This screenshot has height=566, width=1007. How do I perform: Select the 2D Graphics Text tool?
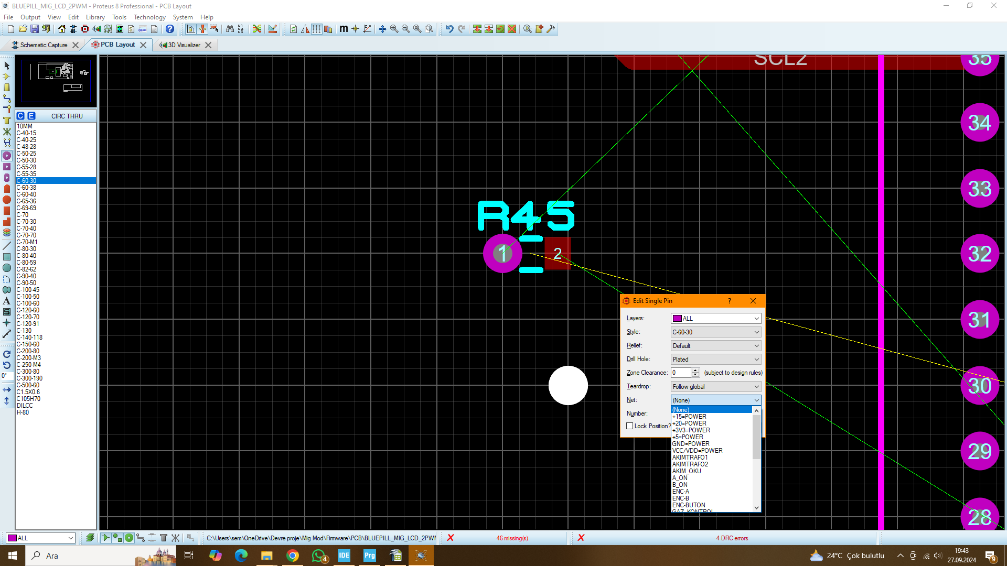tap(7, 301)
